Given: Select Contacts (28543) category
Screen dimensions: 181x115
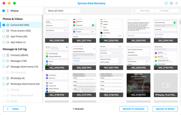Looking at the screenshot, I should coord(21,55).
